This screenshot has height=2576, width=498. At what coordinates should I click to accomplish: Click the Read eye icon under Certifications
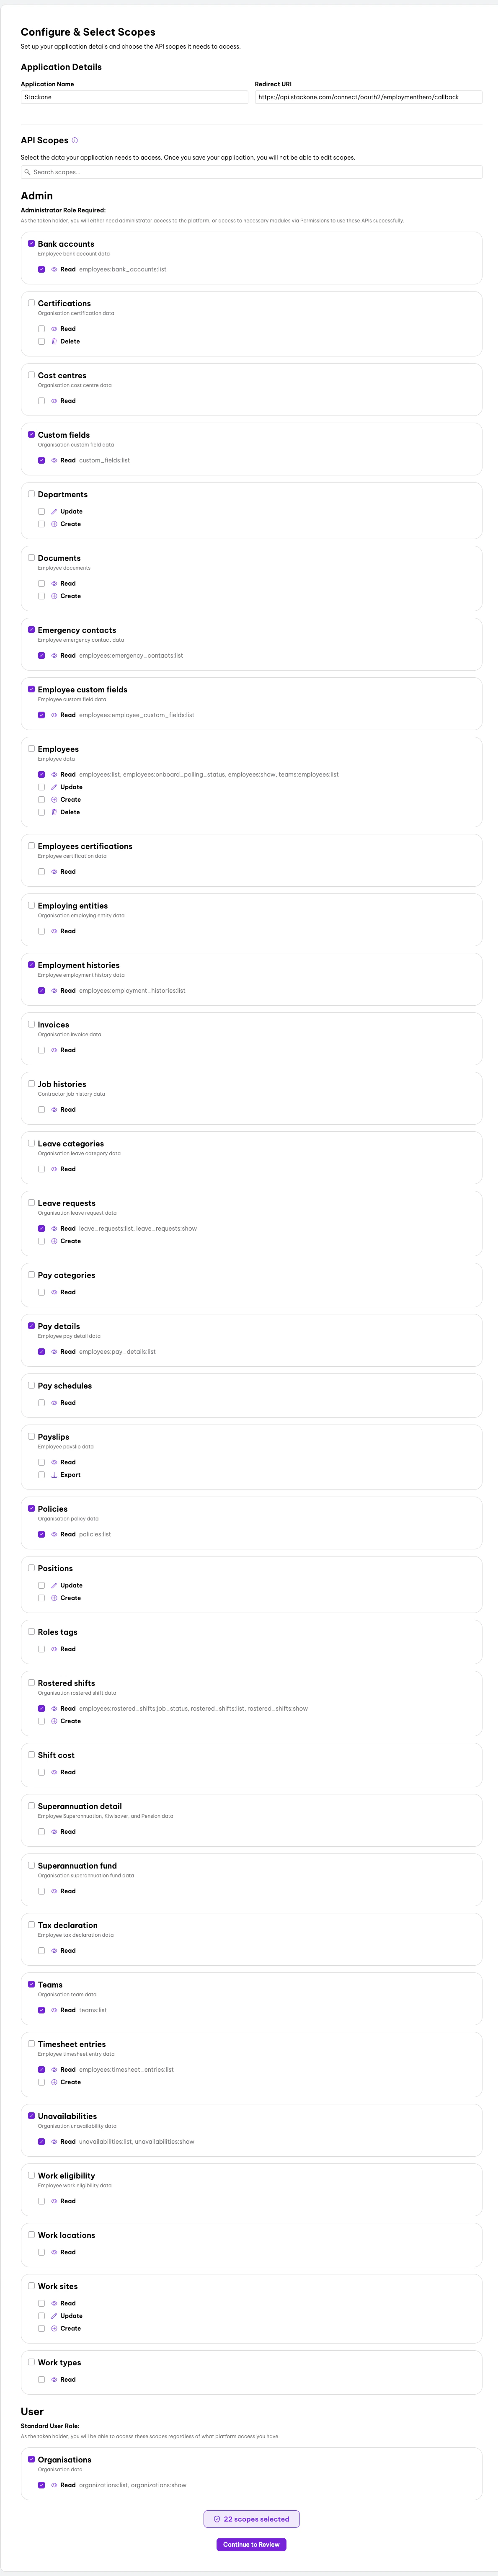[x=54, y=328]
